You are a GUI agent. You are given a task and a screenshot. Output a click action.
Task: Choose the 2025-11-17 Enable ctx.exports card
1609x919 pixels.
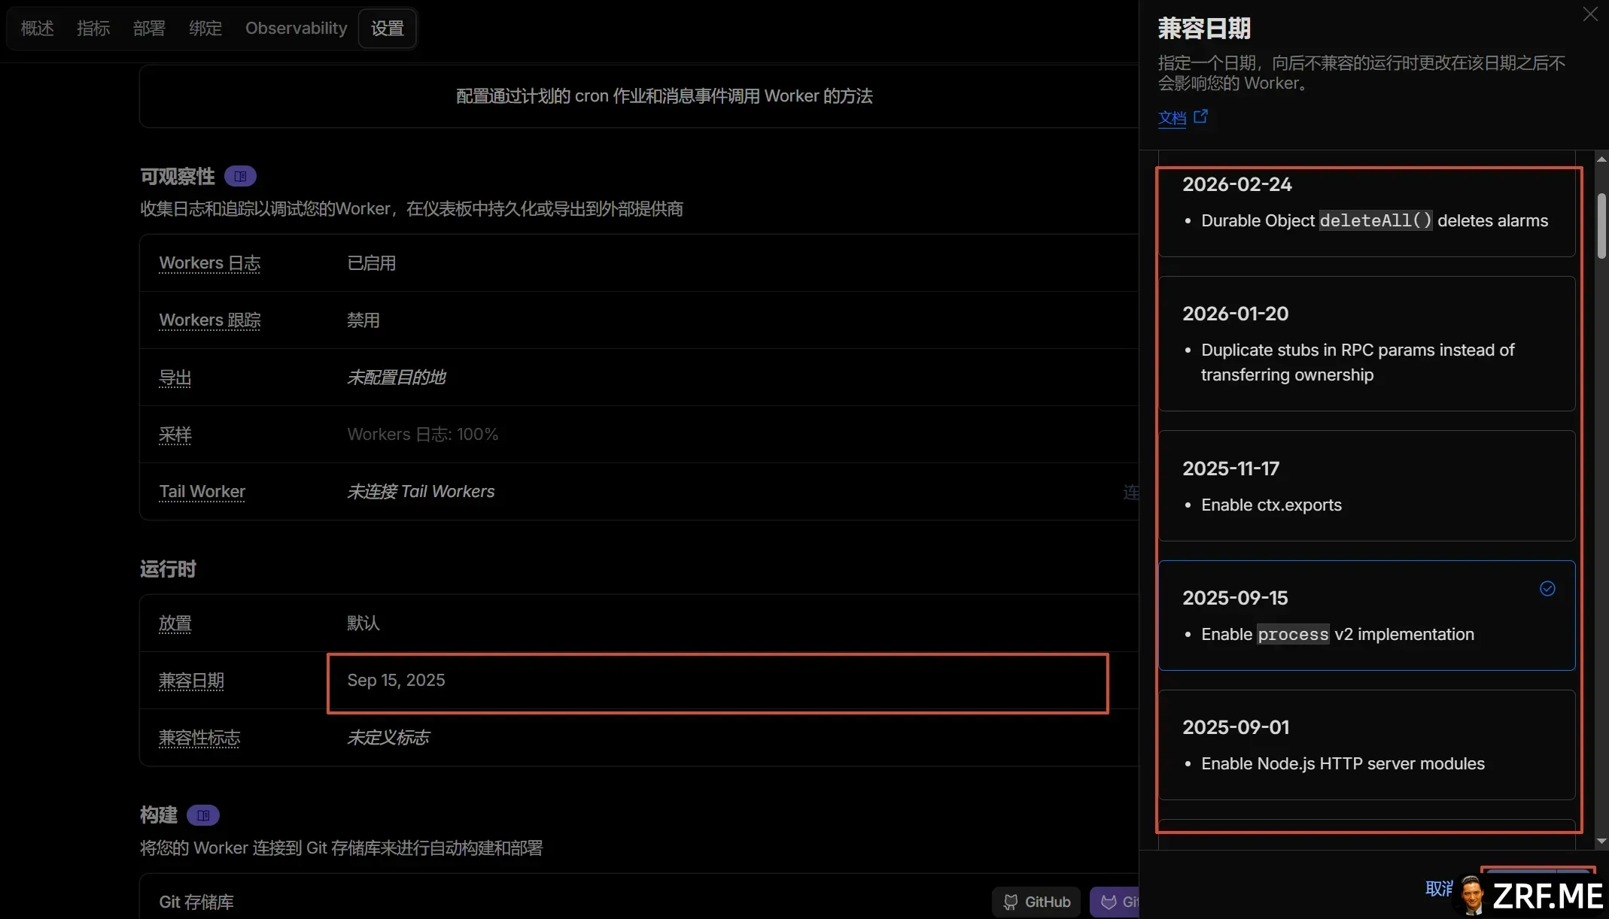(x=1367, y=486)
